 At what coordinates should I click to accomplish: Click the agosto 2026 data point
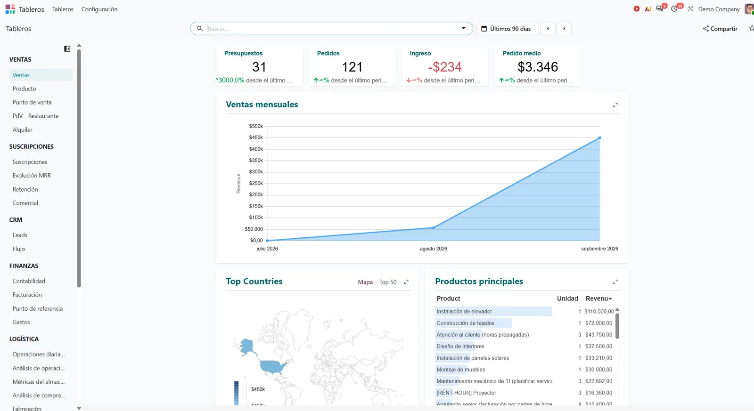click(434, 228)
